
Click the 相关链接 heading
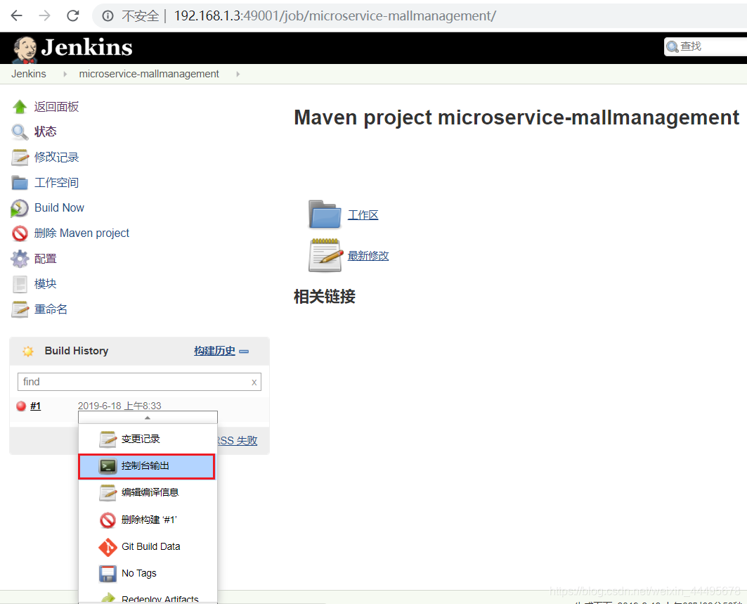coord(325,297)
